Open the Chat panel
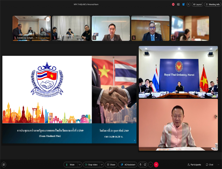The width and height of the screenshot is (222, 169). pyautogui.click(x=209, y=164)
